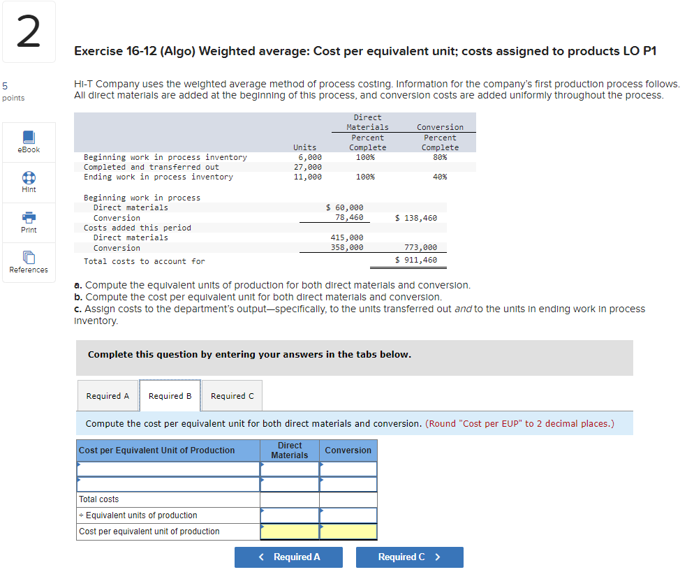
Task: Click the Total costs Conversion input cell
Action: coord(348,499)
